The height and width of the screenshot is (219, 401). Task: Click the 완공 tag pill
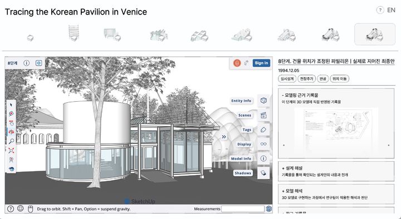pyautogui.click(x=323, y=78)
